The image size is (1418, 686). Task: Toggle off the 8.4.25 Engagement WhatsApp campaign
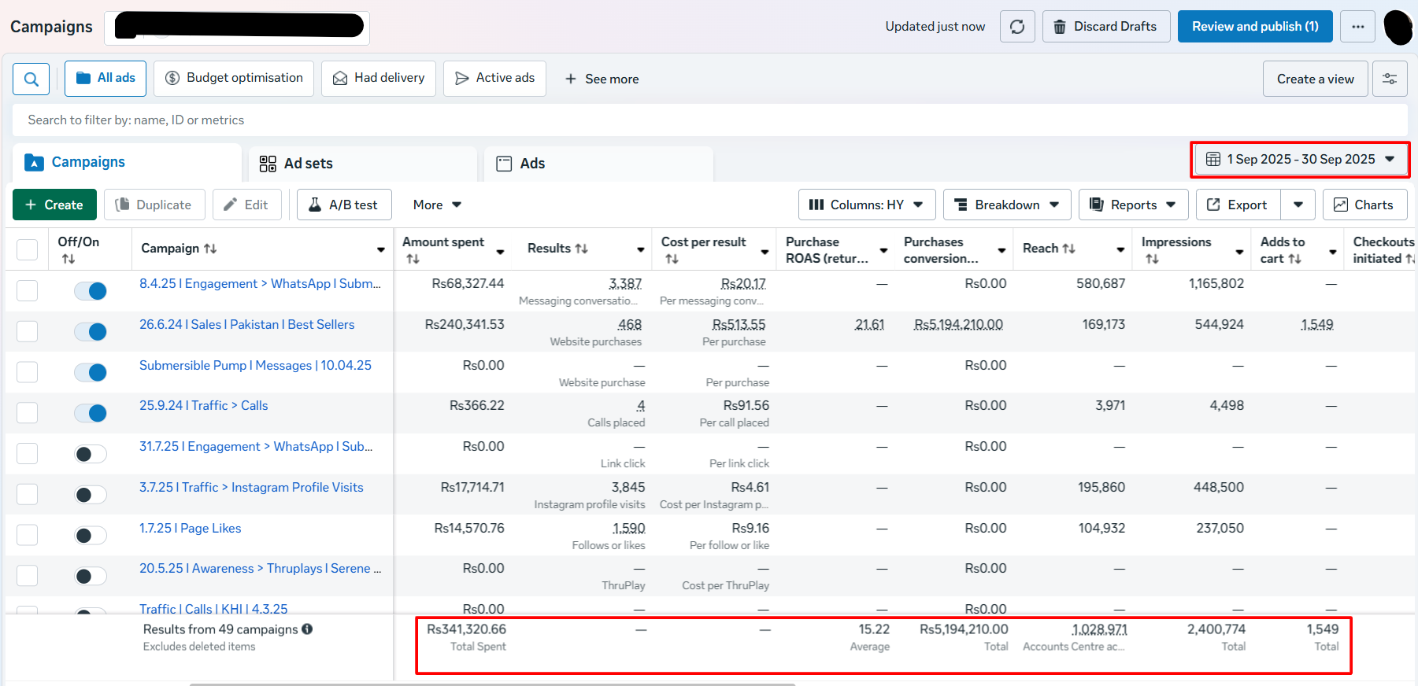[x=91, y=291]
